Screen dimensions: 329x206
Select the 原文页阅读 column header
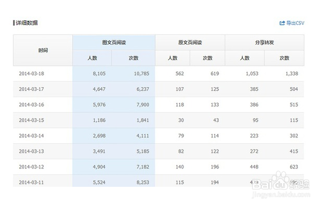pos(190,43)
